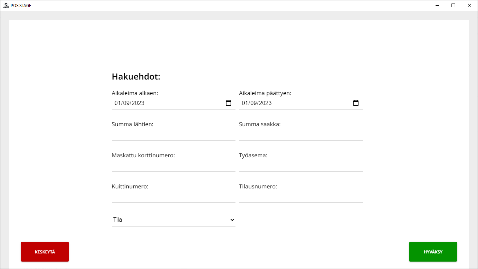Close the POS STAGE window
The image size is (478, 269).
click(469, 5)
